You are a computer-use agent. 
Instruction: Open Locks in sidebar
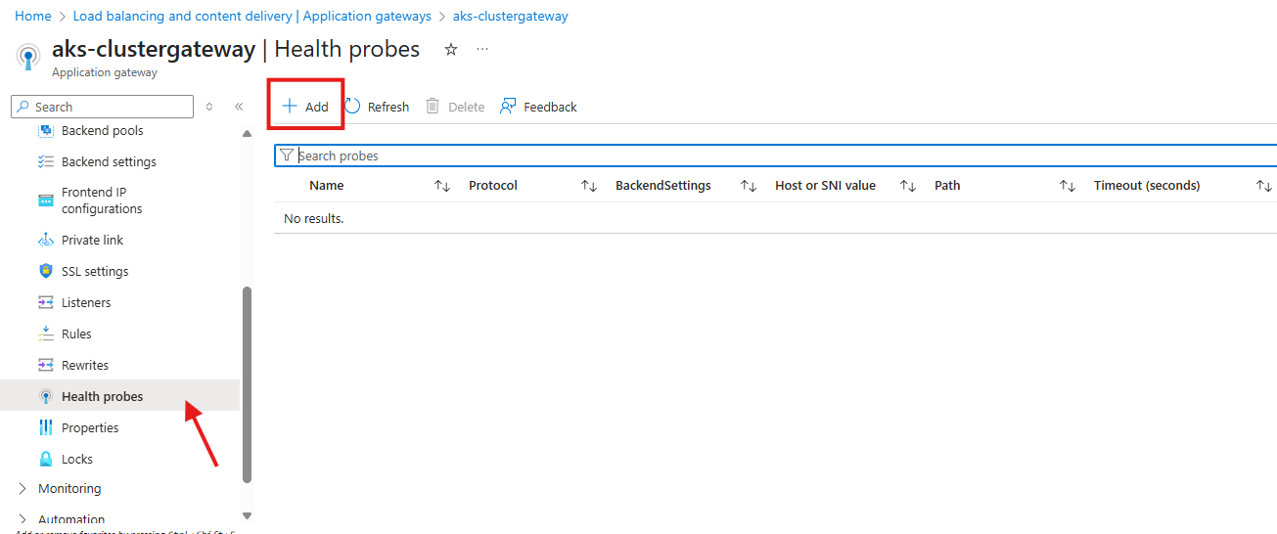tap(77, 459)
